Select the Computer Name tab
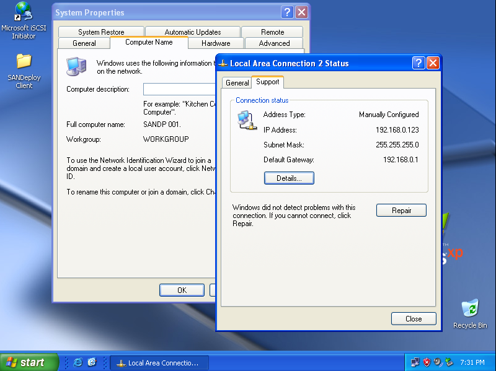496x371 pixels. point(149,42)
